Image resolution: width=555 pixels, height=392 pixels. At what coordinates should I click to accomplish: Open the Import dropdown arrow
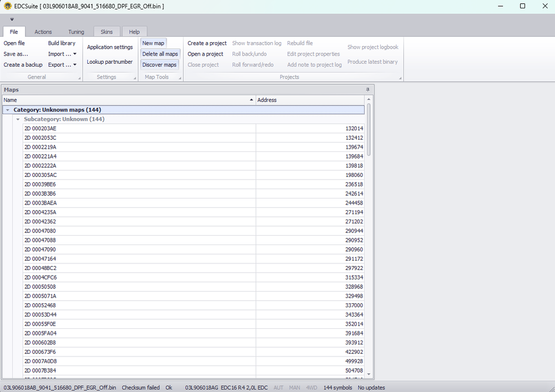tap(74, 54)
